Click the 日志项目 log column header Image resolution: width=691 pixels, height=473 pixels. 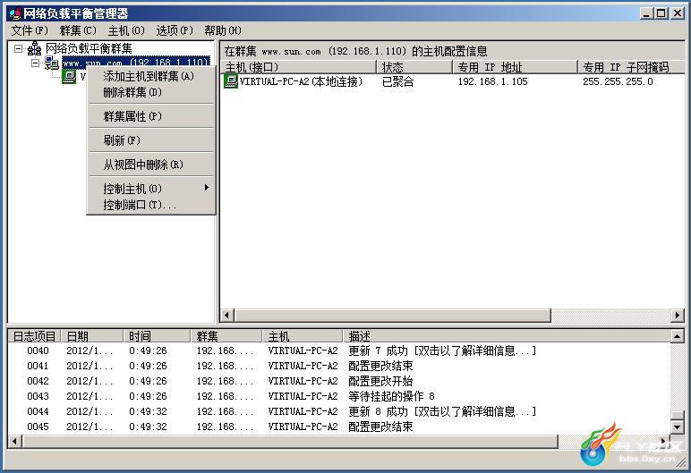tap(34, 336)
